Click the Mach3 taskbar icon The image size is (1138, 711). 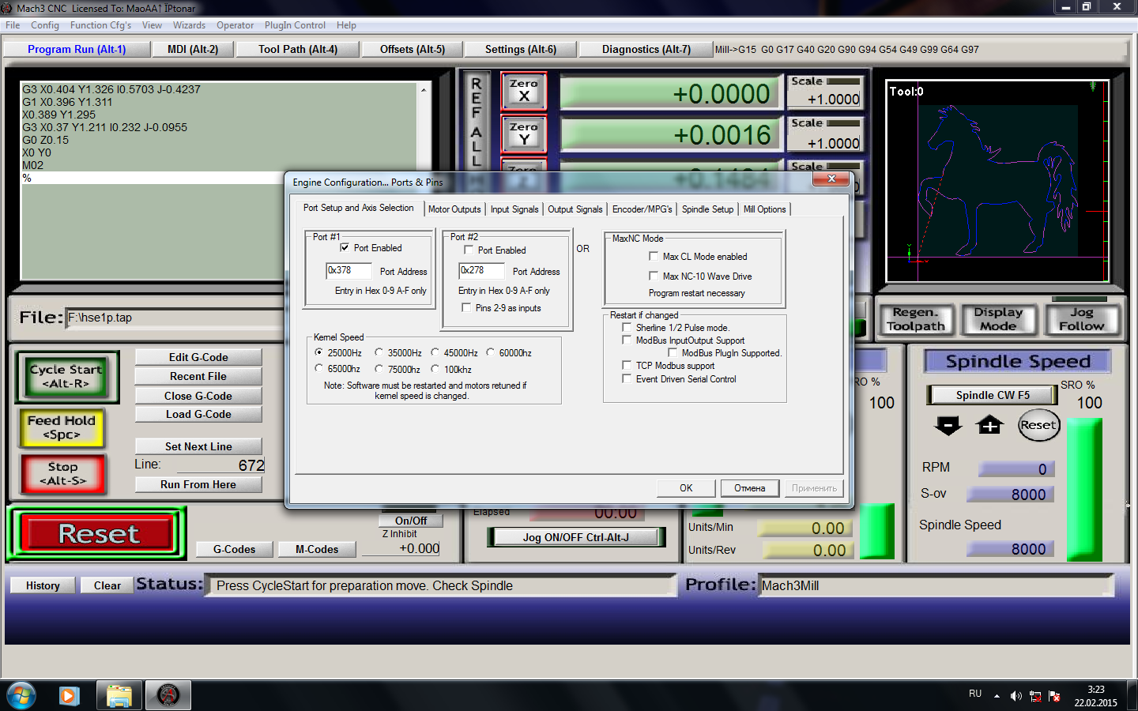point(168,695)
